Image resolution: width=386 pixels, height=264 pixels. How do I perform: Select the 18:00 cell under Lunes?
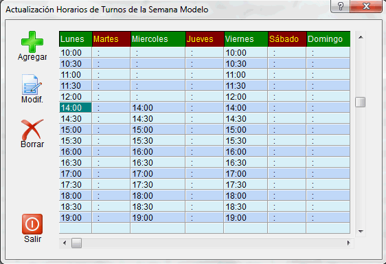click(76, 196)
